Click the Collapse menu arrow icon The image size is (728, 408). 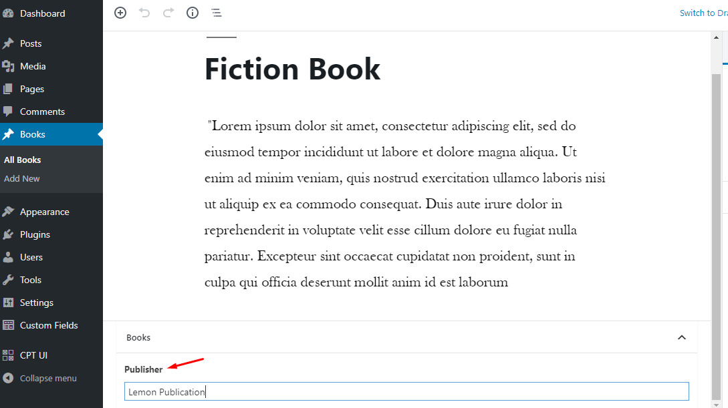[8, 378]
